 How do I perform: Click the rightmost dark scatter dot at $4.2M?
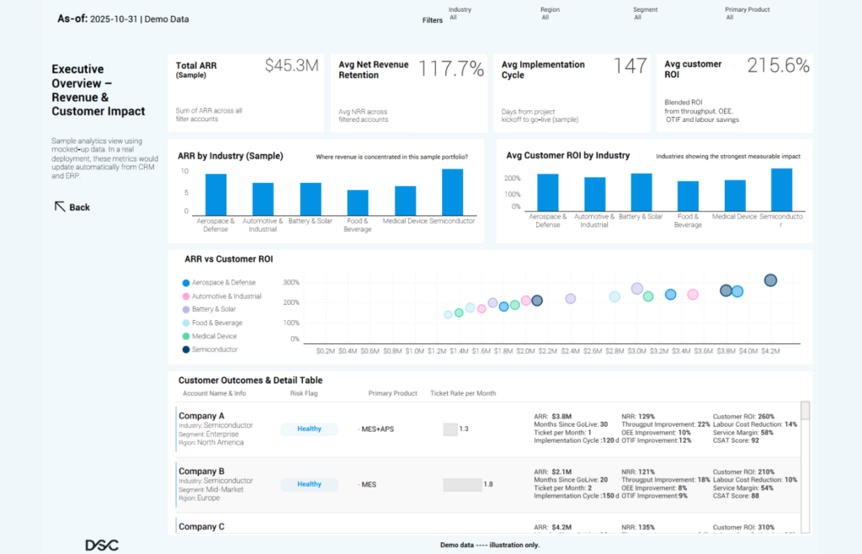770,280
